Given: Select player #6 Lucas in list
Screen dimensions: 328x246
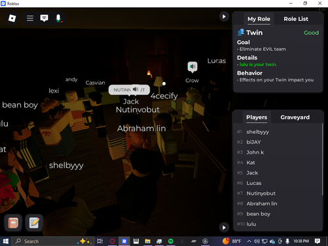Looking at the screenshot, I should (x=277, y=183).
